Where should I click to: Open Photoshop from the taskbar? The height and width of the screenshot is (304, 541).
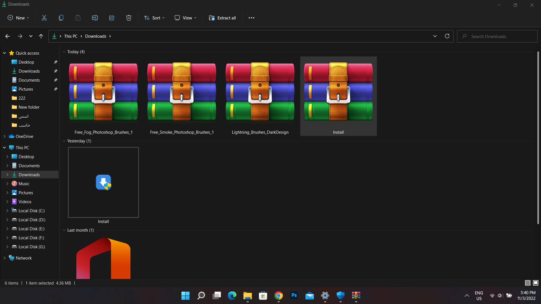coord(294,295)
